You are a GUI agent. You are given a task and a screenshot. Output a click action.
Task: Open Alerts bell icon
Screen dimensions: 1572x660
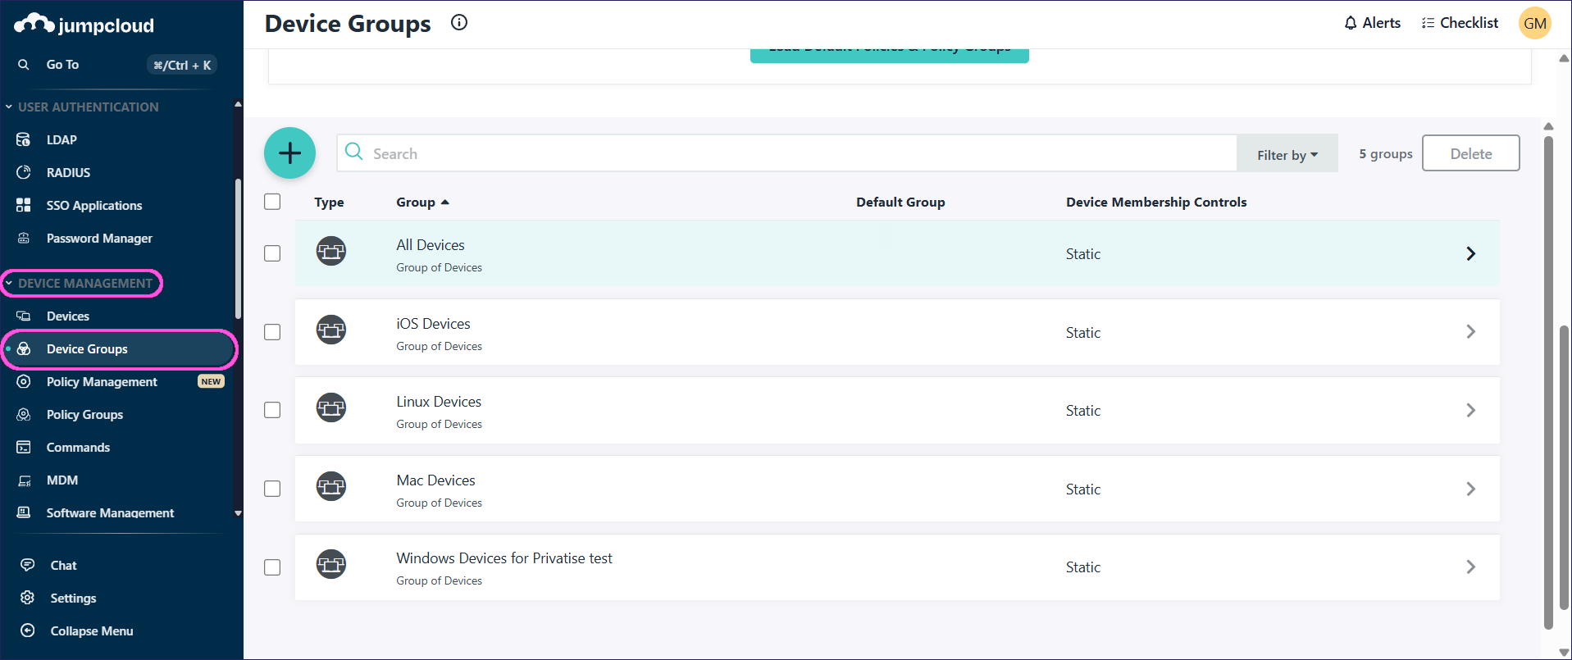[x=1350, y=23]
